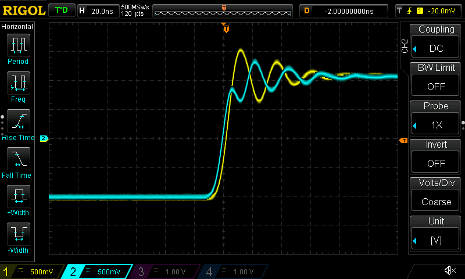Click the CH2 vertical menu label
This screenshot has width=465, height=279.
(405, 46)
